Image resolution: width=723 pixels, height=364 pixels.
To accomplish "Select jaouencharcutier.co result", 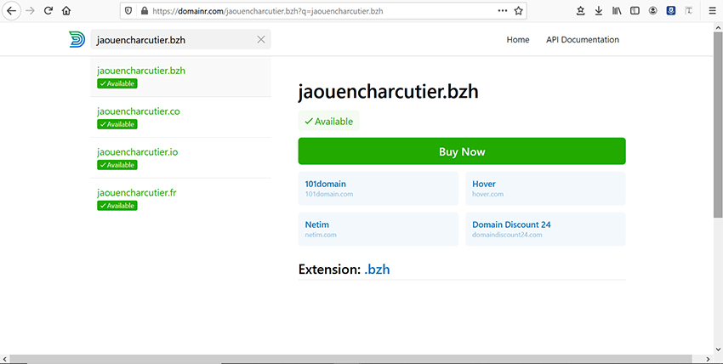I will pyautogui.click(x=180, y=117).
